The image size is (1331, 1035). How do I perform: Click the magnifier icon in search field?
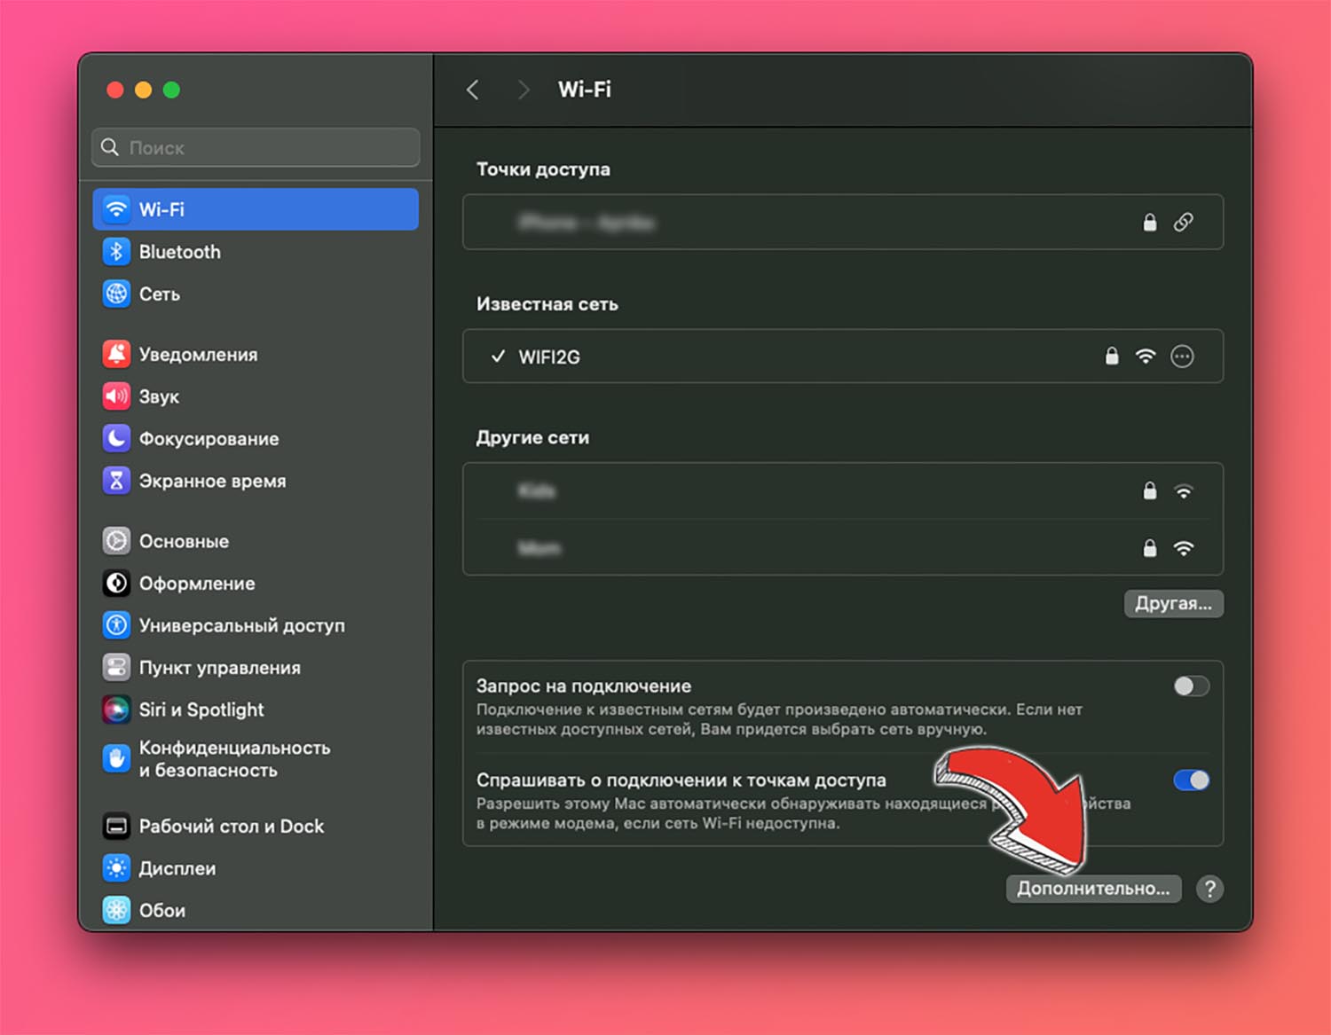pos(110,147)
